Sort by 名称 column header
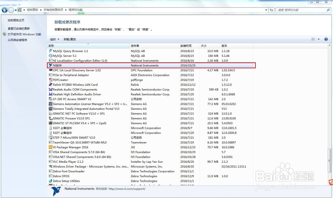333x198 pixels. [88, 46]
